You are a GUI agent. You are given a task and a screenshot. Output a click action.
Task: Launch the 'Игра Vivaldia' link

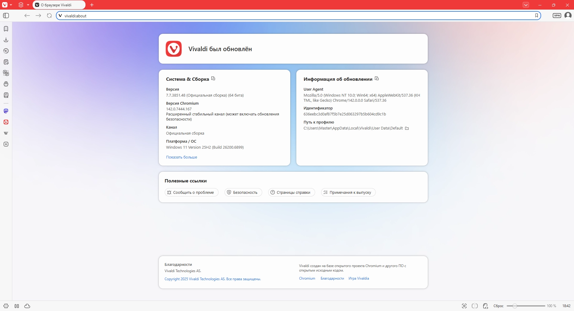pyautogui.click(x=359, y=278)
